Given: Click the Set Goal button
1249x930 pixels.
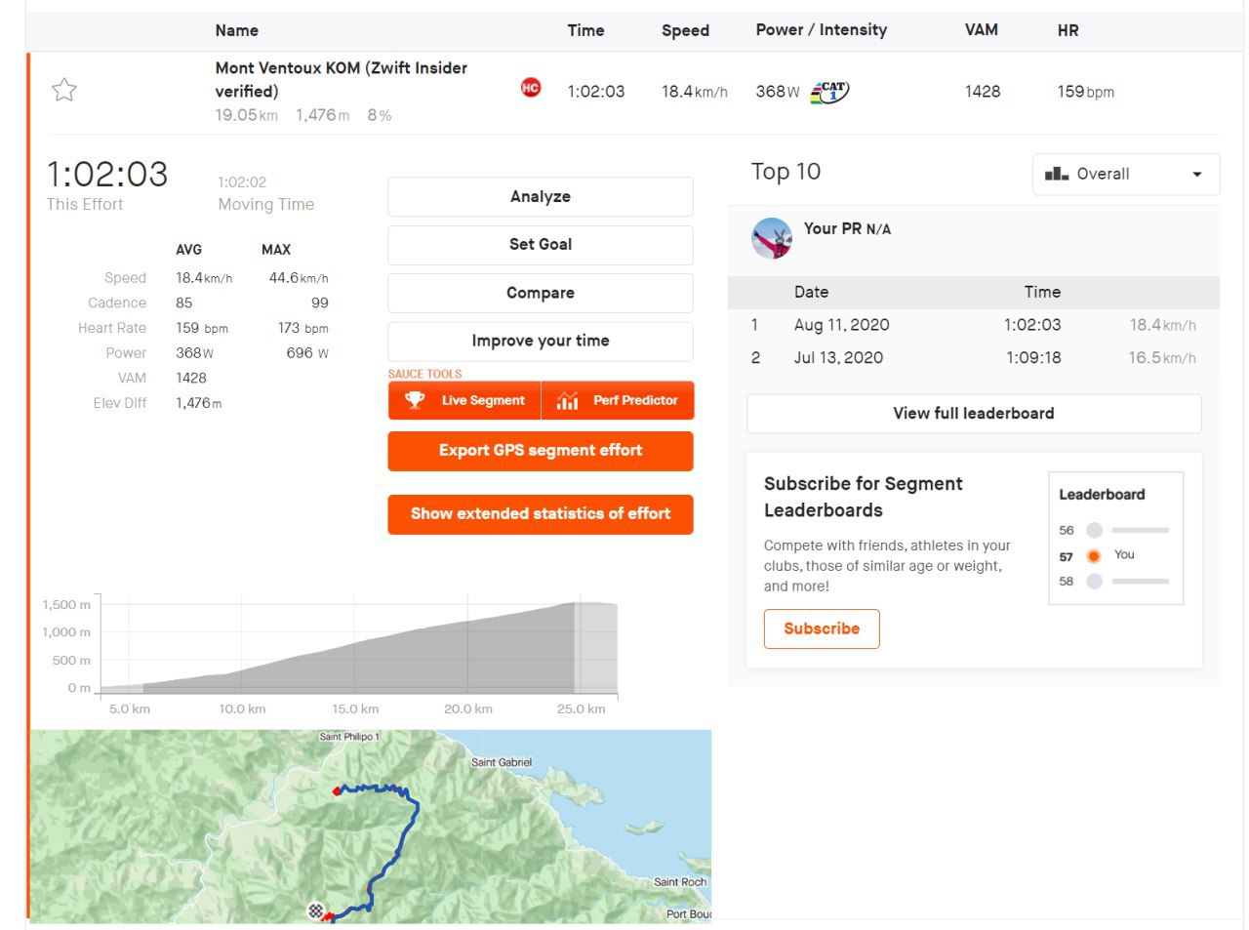Looking at the screenshot, I should pyautogui.click(x=541, y=245).
